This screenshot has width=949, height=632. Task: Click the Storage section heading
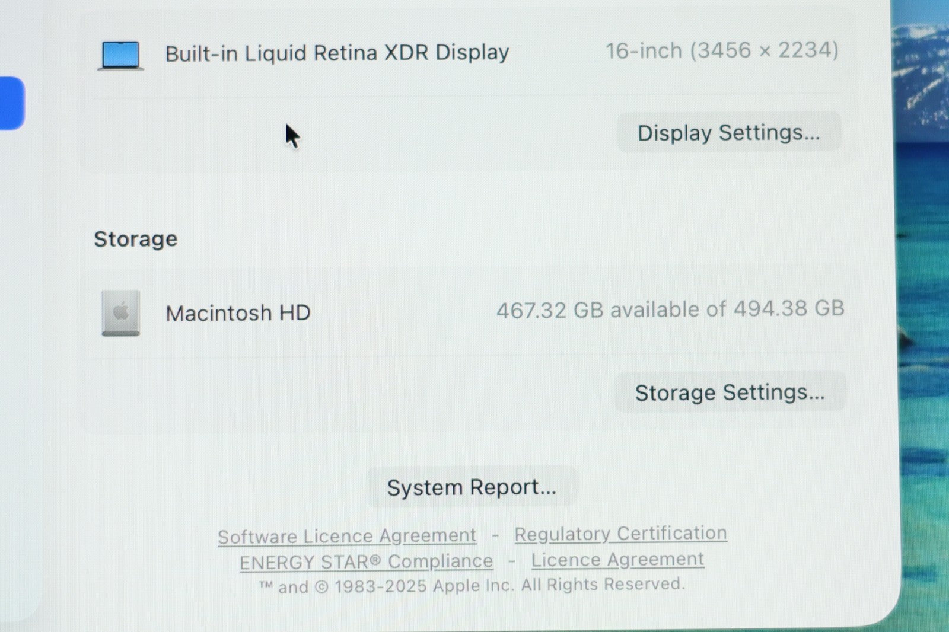tap(136, 239)
